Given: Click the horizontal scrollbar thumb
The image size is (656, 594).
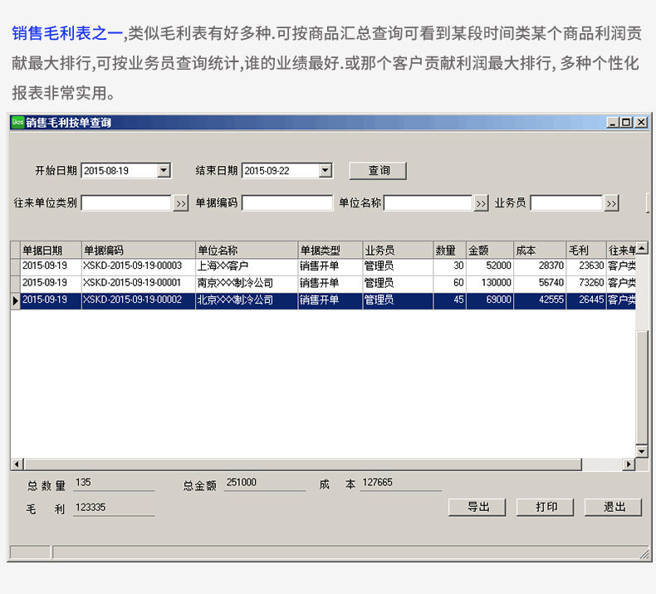Looking at the screenshot, I should tap(303, 464).
